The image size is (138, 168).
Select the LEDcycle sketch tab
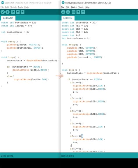click(68, 18)
